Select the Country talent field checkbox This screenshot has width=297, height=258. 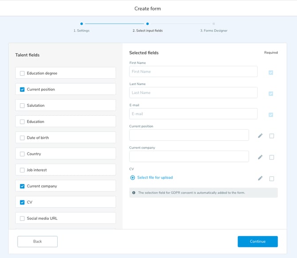(22, 154)
